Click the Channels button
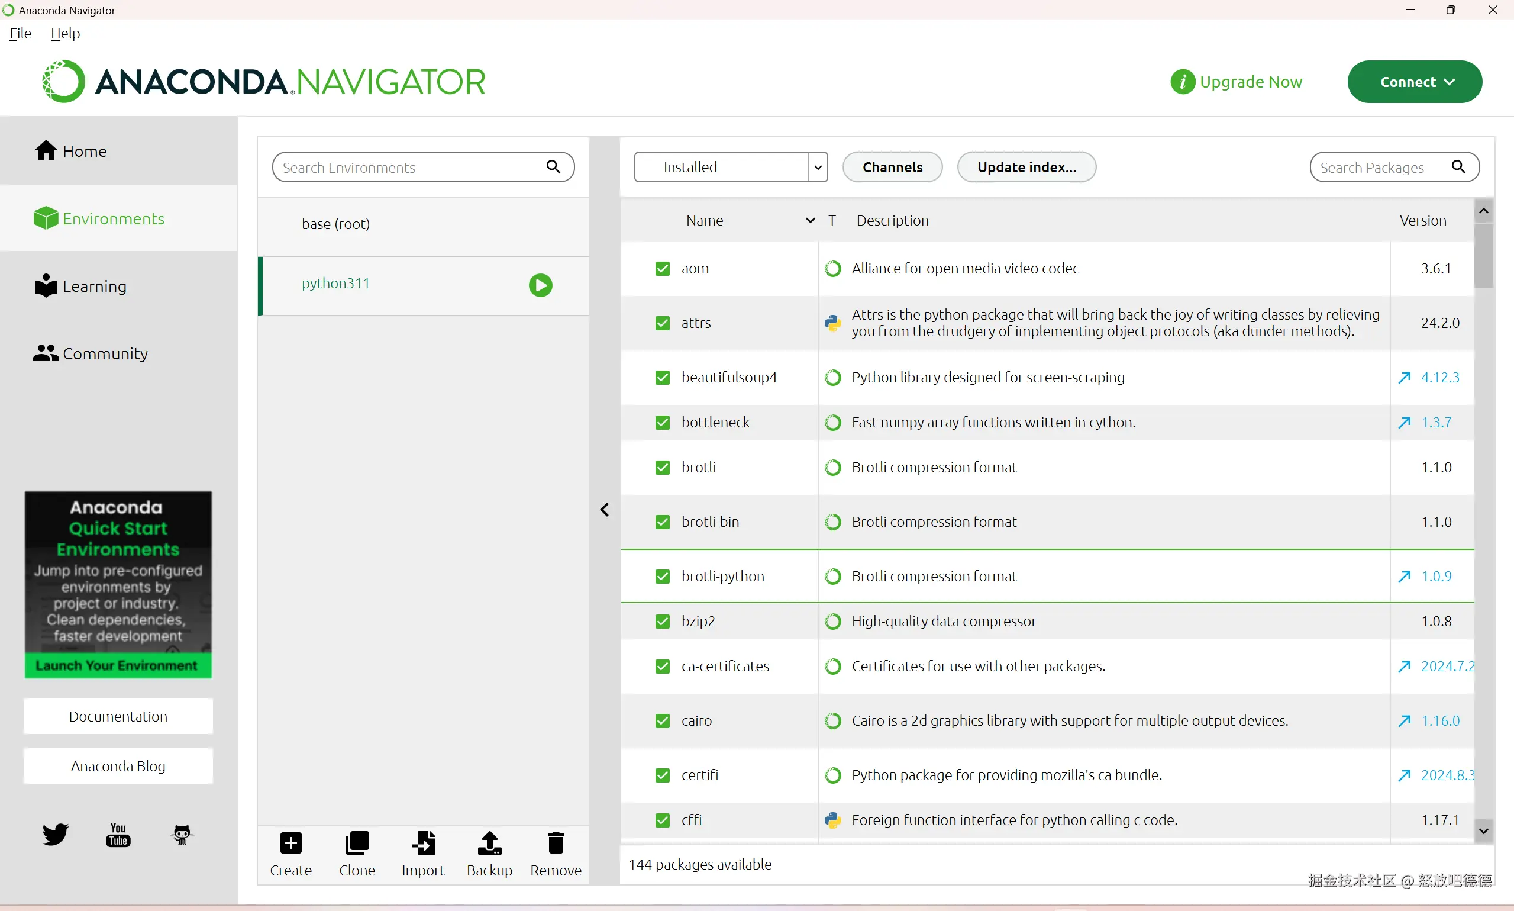Viewport: 1514px width, 911px height. (x=892, y=167)
